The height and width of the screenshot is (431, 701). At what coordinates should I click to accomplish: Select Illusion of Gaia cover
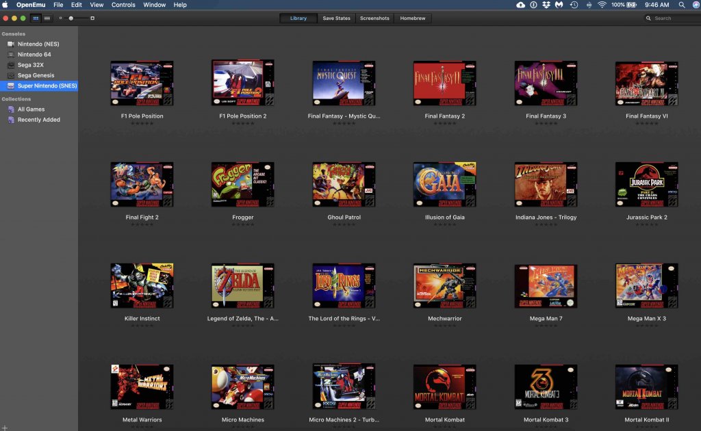coord(445,185)
